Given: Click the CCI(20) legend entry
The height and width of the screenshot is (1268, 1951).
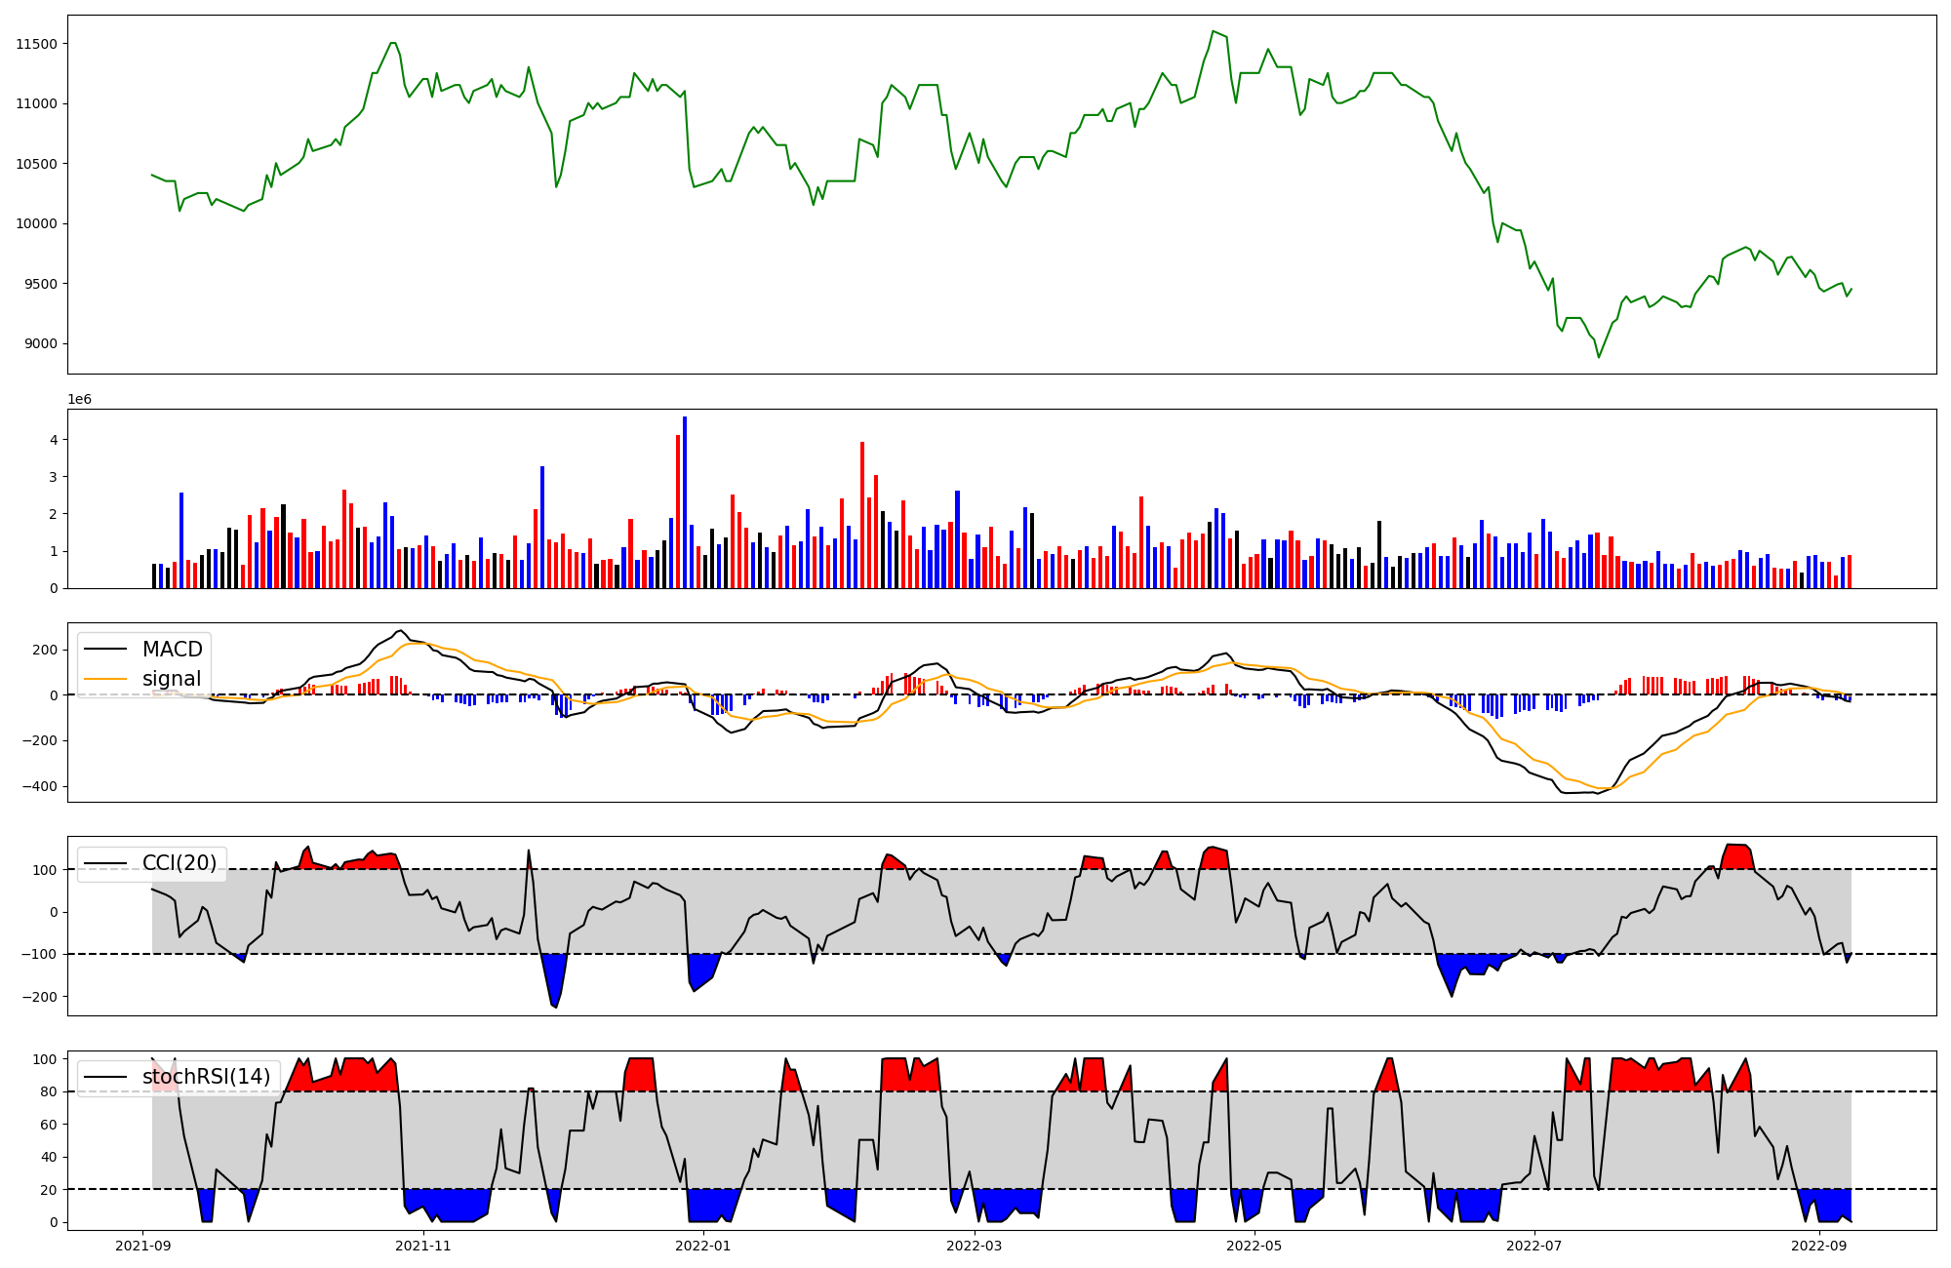Looking at the screenshot, I should (x=179, y=863).
